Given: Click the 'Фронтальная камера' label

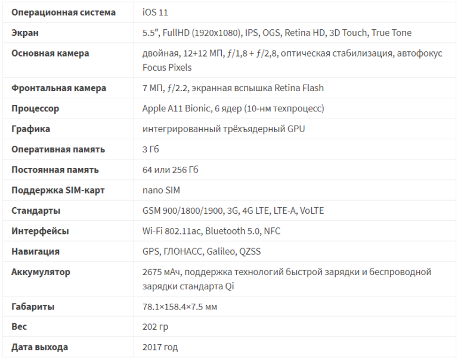Looking at the screenshot, I should click(x=58, y=88).
